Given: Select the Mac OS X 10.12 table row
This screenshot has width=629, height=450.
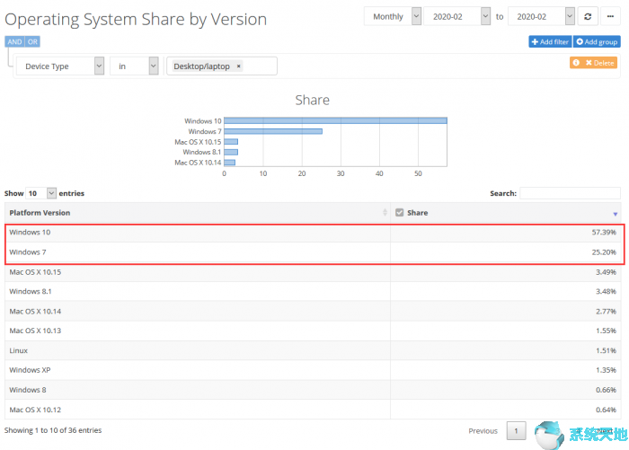Looking at the screenshot, I should tap(313, 410).
